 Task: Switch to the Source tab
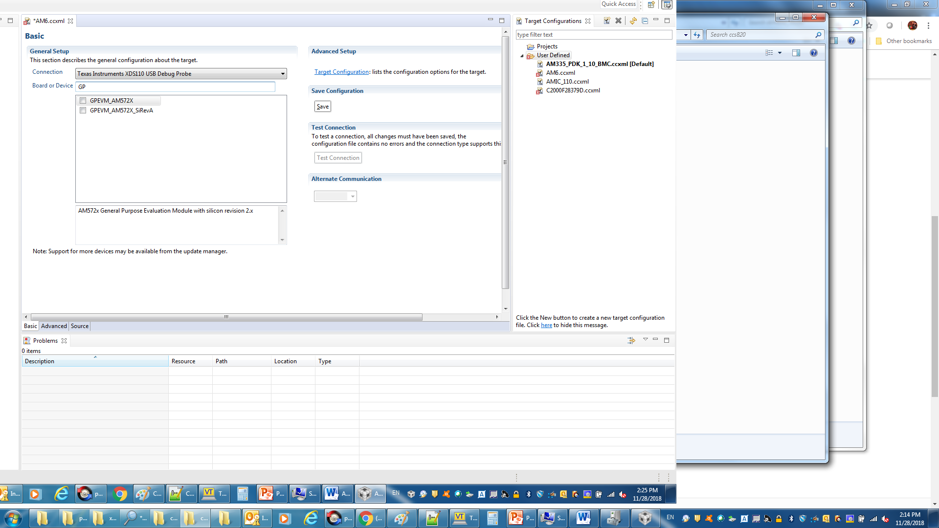[x=80, y=326]
